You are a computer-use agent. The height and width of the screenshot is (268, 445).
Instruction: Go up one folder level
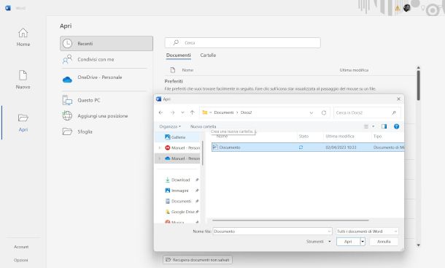pos(192,112)
